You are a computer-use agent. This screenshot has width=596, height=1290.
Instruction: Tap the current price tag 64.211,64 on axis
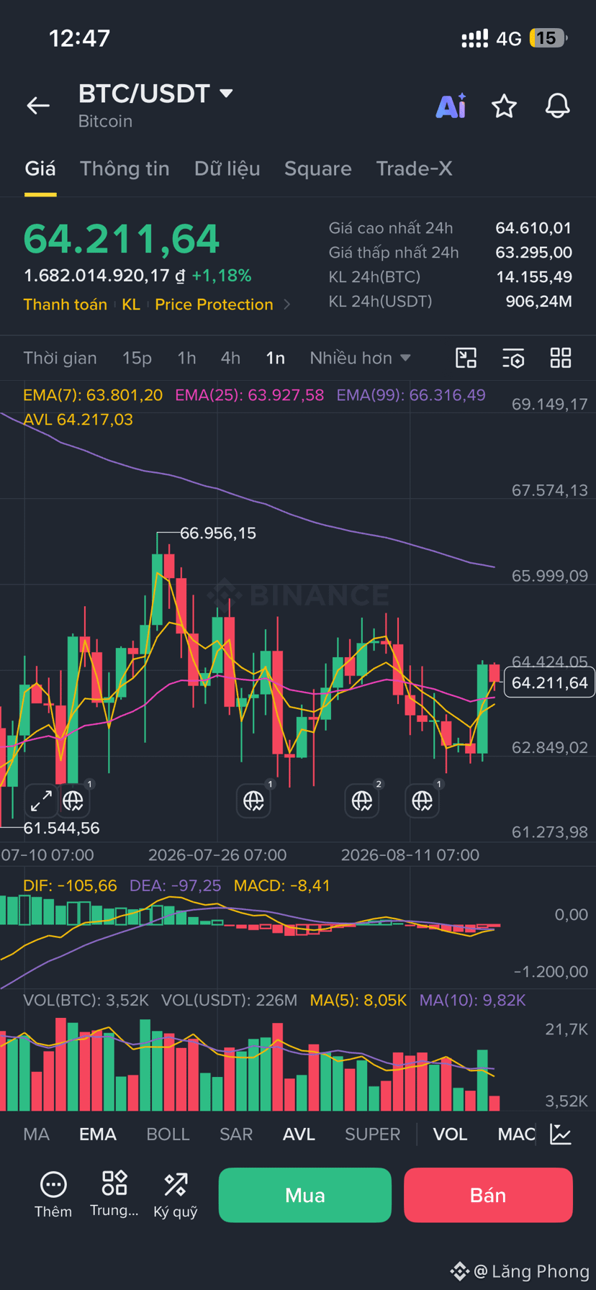[x=550, y=682]
